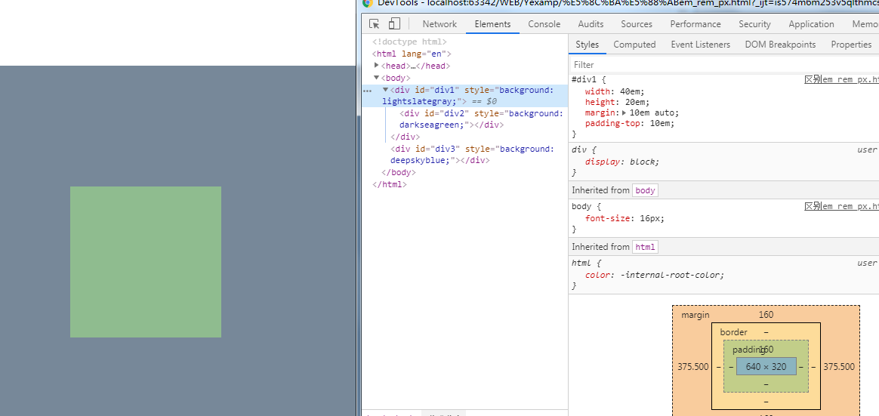
Task: Toggle the device toolbar icon
Action: point(395,23)
